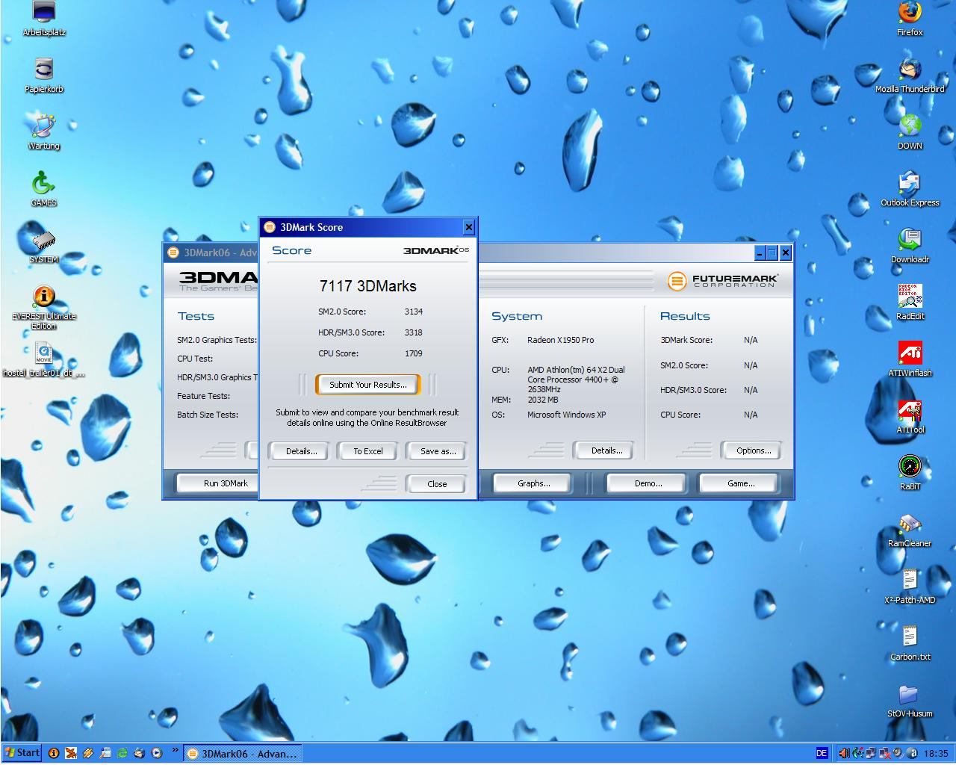Launch Firefox from the desktop
This screenshot has width=956, height=765.
(910, 19)
